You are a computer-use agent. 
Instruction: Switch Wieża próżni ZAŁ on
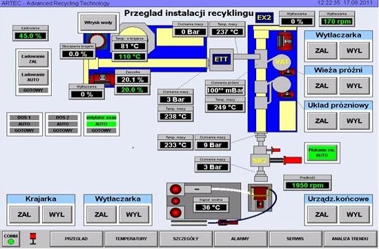tap(322, 86)
